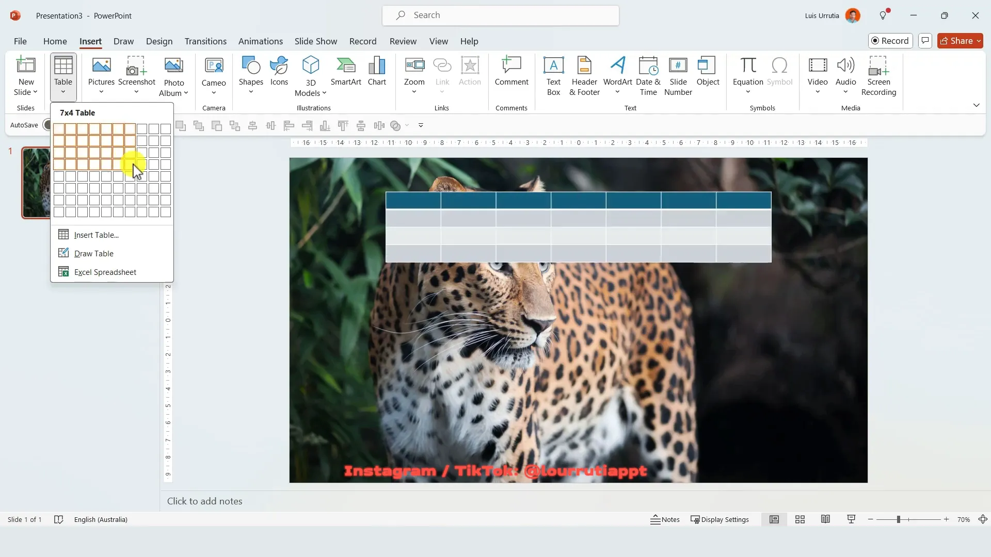Choose Excel Spreadsheet menu item
The width and height of the screenshot is (991, 557).
tap(112, 272)
